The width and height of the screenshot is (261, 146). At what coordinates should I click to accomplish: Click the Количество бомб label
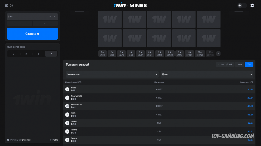tap(16, 47)
